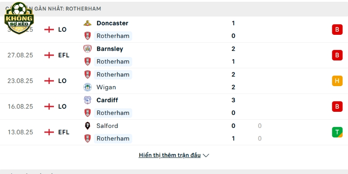
Task: Click the Không Sợ Kèo logo
Action: (x=19, y=18)
